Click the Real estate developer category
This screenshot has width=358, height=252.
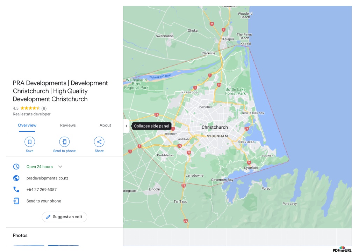(31, 114)
